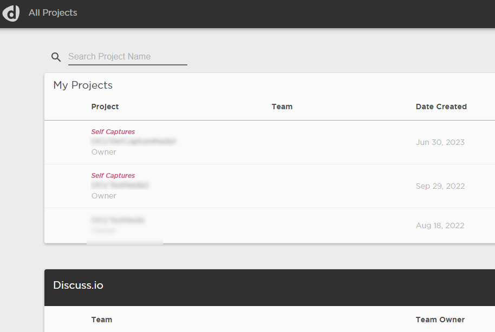Select the Sep 29, 2022 date cell
495x332 pixels.
coord(440,186)
